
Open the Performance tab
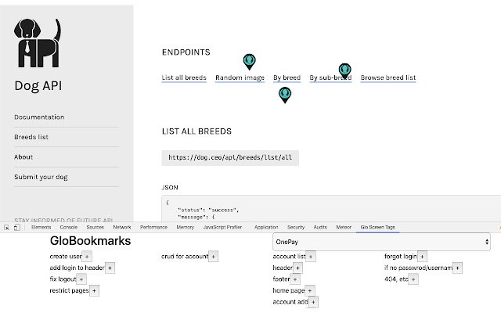pos(153,228)
